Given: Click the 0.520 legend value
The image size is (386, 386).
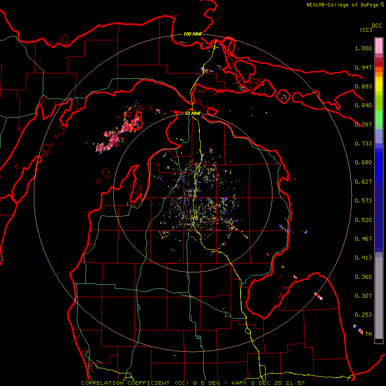Looking at the screenshot, I should pos(363,220).
